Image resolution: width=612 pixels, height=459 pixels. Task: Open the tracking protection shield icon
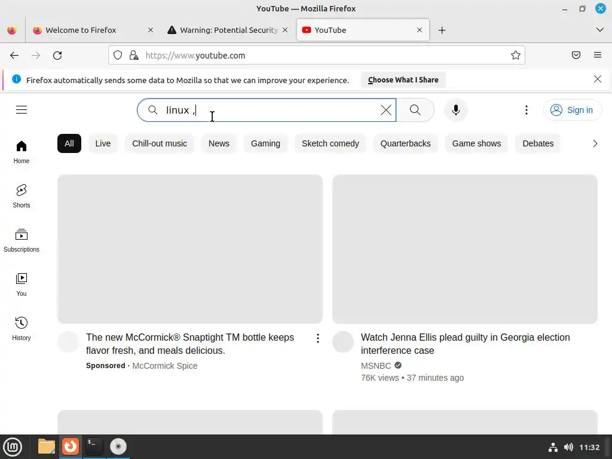(x=118, y=55)
